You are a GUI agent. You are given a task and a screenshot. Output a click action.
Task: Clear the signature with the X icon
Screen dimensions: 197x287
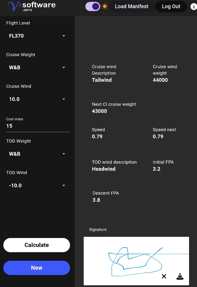click(164, 277)
